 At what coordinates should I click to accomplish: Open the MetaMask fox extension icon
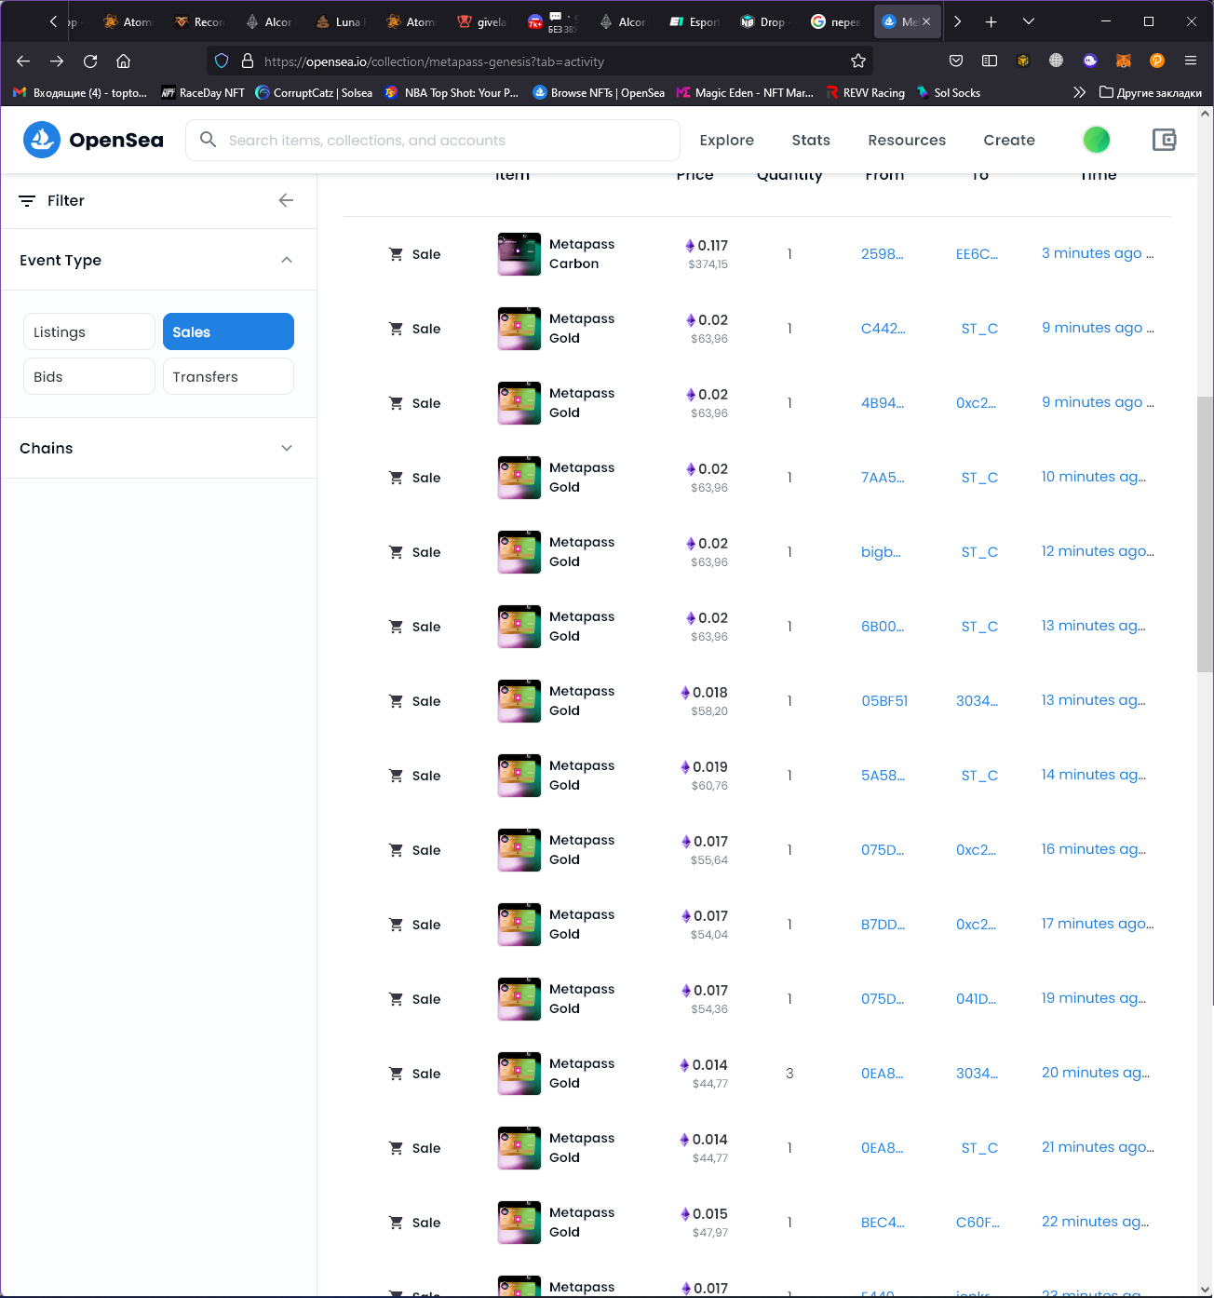click(1124, 61)
